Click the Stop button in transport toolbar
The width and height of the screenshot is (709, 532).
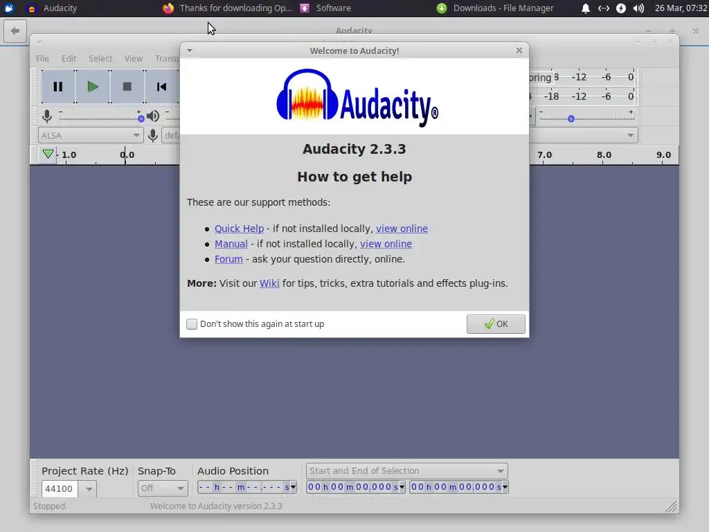point(127,87)
